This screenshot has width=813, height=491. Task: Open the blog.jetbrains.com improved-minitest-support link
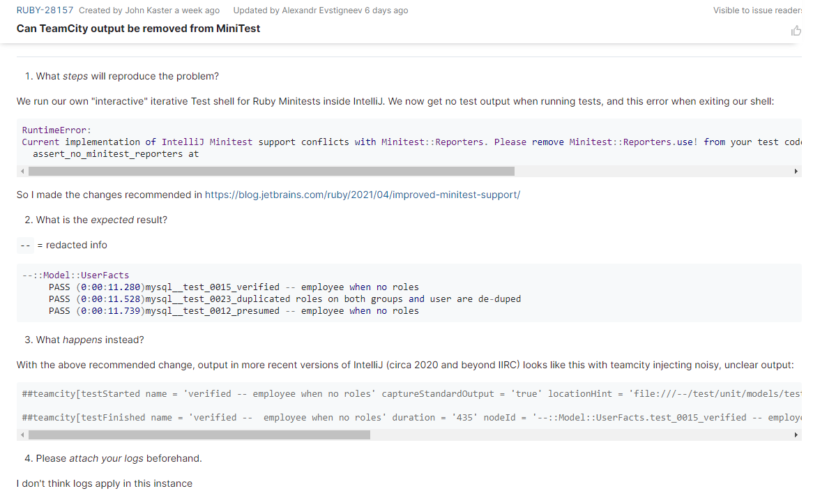pos(363,195)
